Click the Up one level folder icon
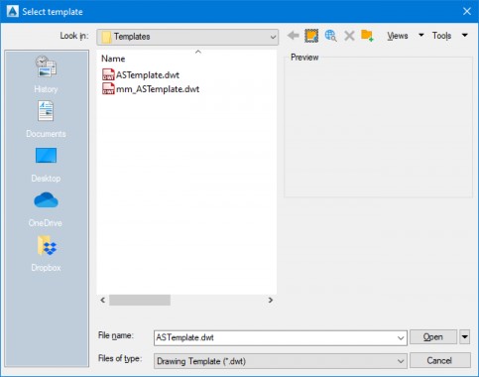The image size is (479, 377). click(311, 36)
